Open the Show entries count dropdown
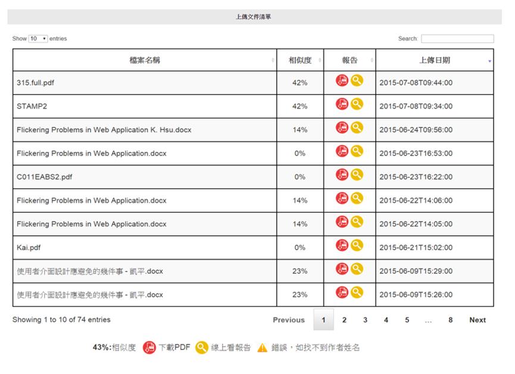515x374 pixels. coord(38,39)
